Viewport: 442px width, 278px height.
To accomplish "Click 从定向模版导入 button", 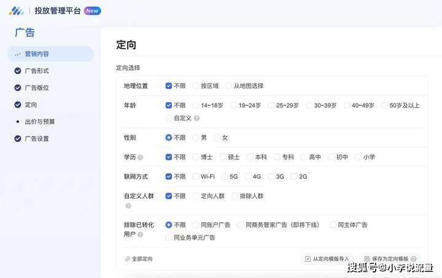I will pos(327,259).
